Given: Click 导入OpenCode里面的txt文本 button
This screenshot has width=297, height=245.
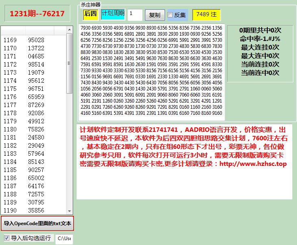Looking at the screenshot, I should [37, 223].
